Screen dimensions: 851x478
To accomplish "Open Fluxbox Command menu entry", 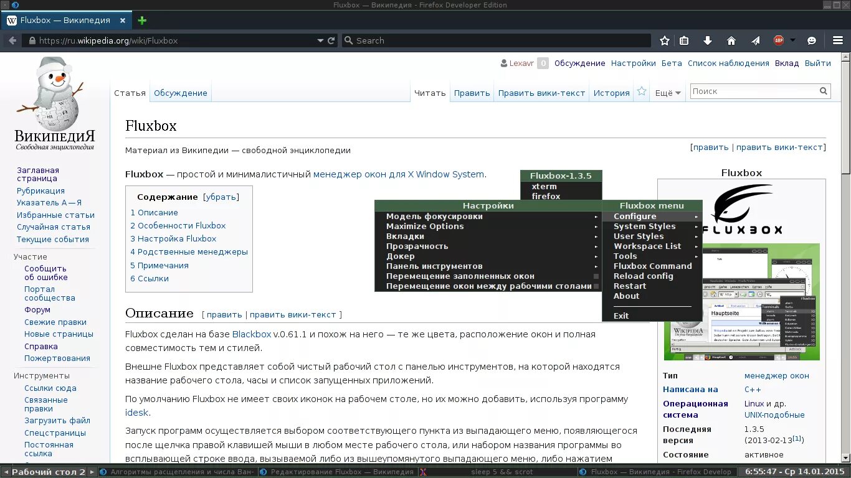I will click(652, 266).
